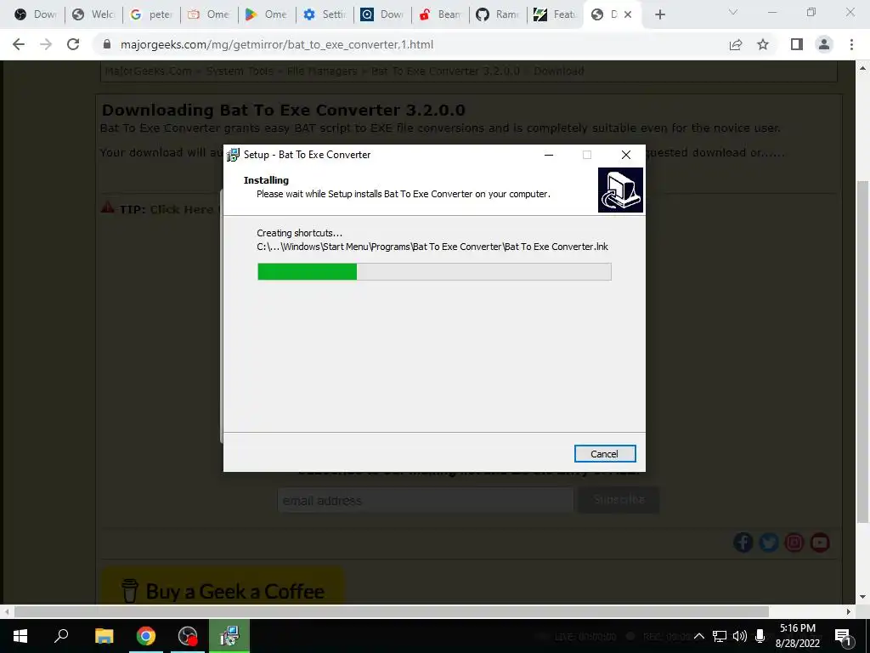This screenshot has width=870, height=653.
Task: Click the scroll down arrow
Action: tap(863, 597)
